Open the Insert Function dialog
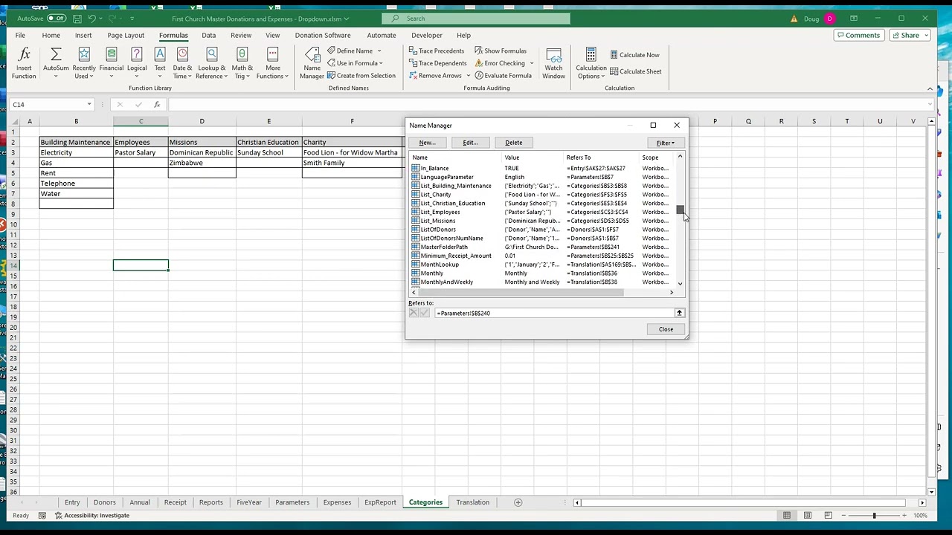Image resolution: width=952 pixels, height=535 pixels. [24, 62]
